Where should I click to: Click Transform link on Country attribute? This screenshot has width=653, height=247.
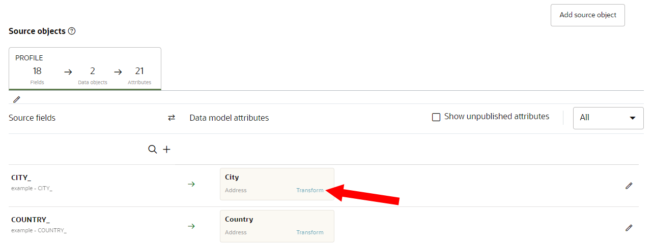point(309,232)
